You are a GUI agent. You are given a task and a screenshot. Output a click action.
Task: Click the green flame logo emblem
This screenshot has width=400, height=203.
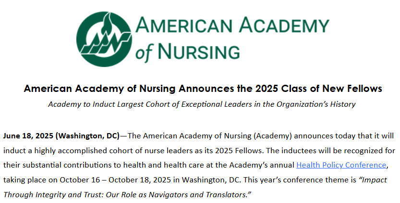104,33
